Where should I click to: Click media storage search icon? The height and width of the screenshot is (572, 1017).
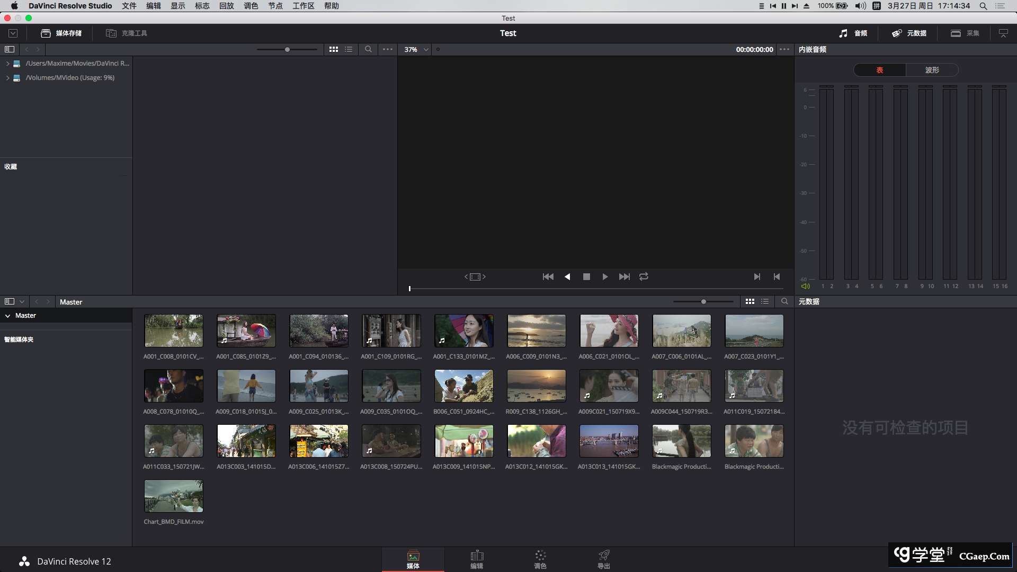(368, 49)
